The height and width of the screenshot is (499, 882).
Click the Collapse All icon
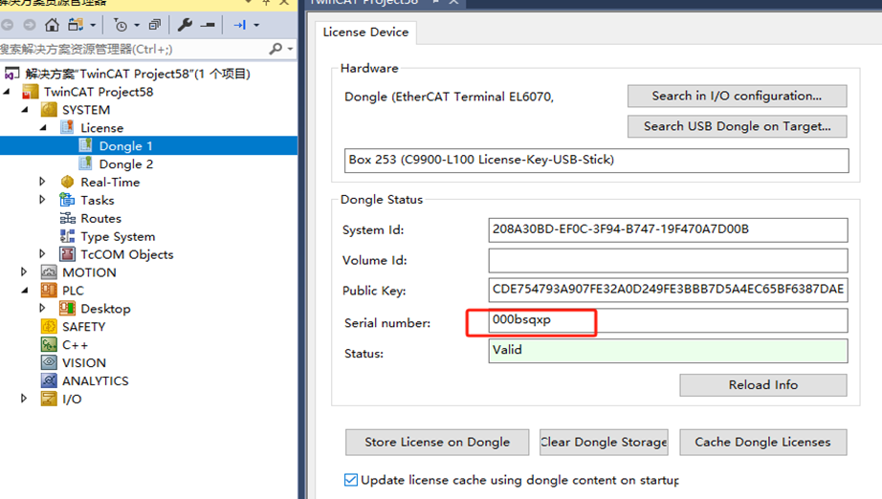(155, 25)
